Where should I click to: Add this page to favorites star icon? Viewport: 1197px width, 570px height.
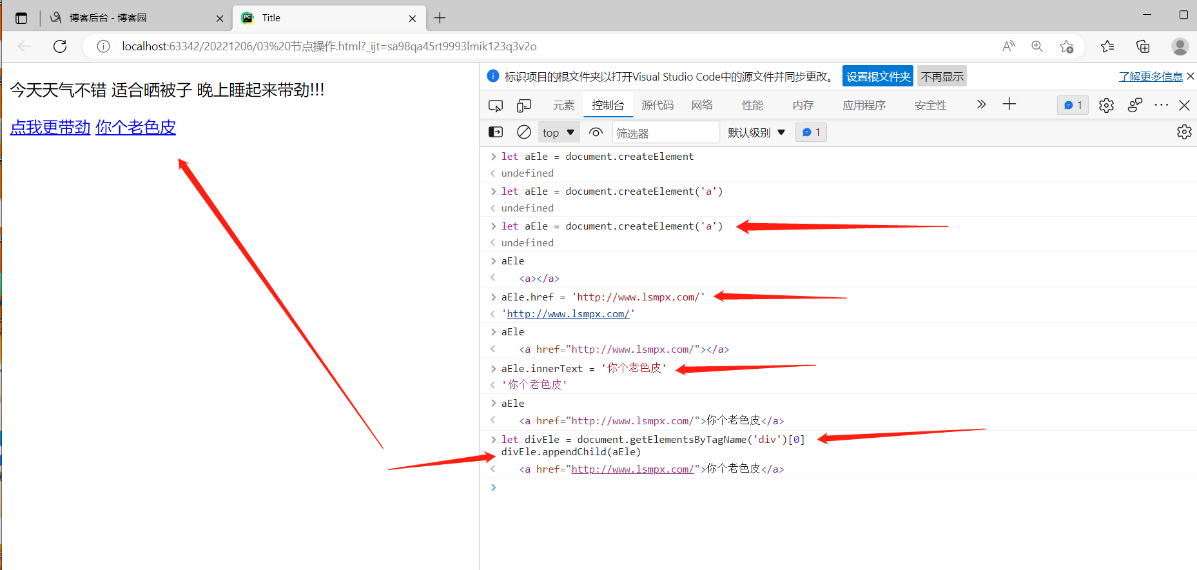(1066, 46)
